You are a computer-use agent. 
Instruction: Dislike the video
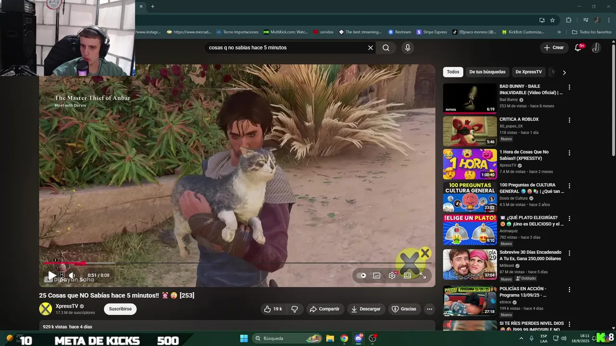[295, 309]
